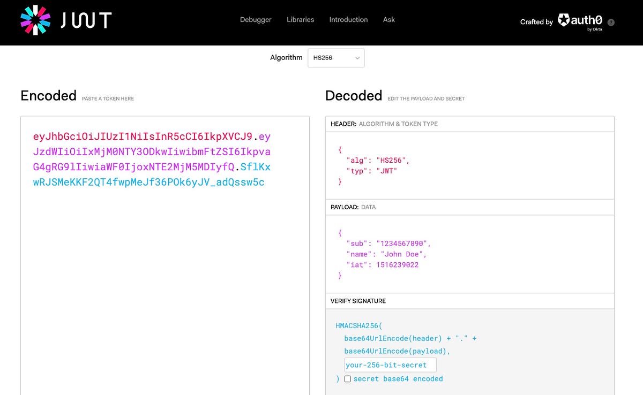Open the Algorithm dropdown

tap(336, 58)
